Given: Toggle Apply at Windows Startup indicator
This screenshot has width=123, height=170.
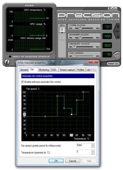Looking at the screenshot, I should tap(10, 56).
